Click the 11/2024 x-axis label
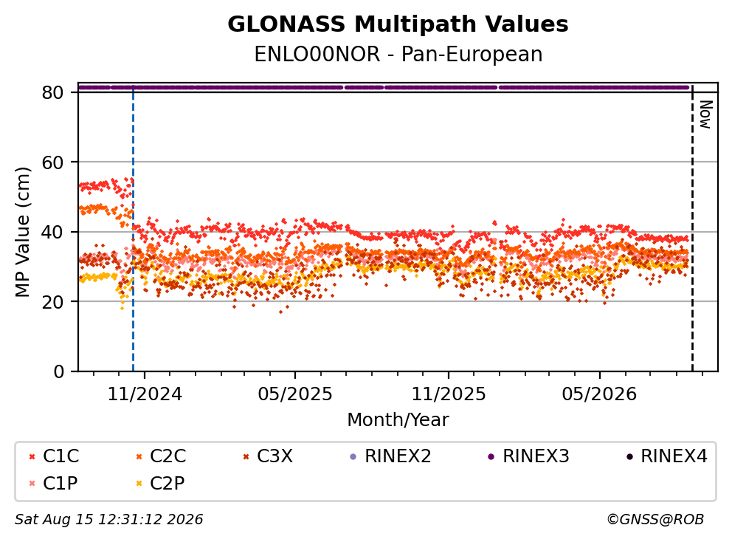 [145, 394]
